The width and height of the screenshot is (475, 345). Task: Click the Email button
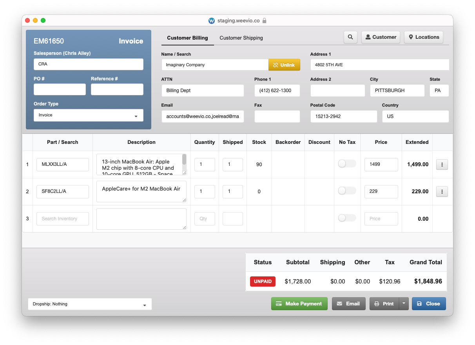(x=349, y=303)
